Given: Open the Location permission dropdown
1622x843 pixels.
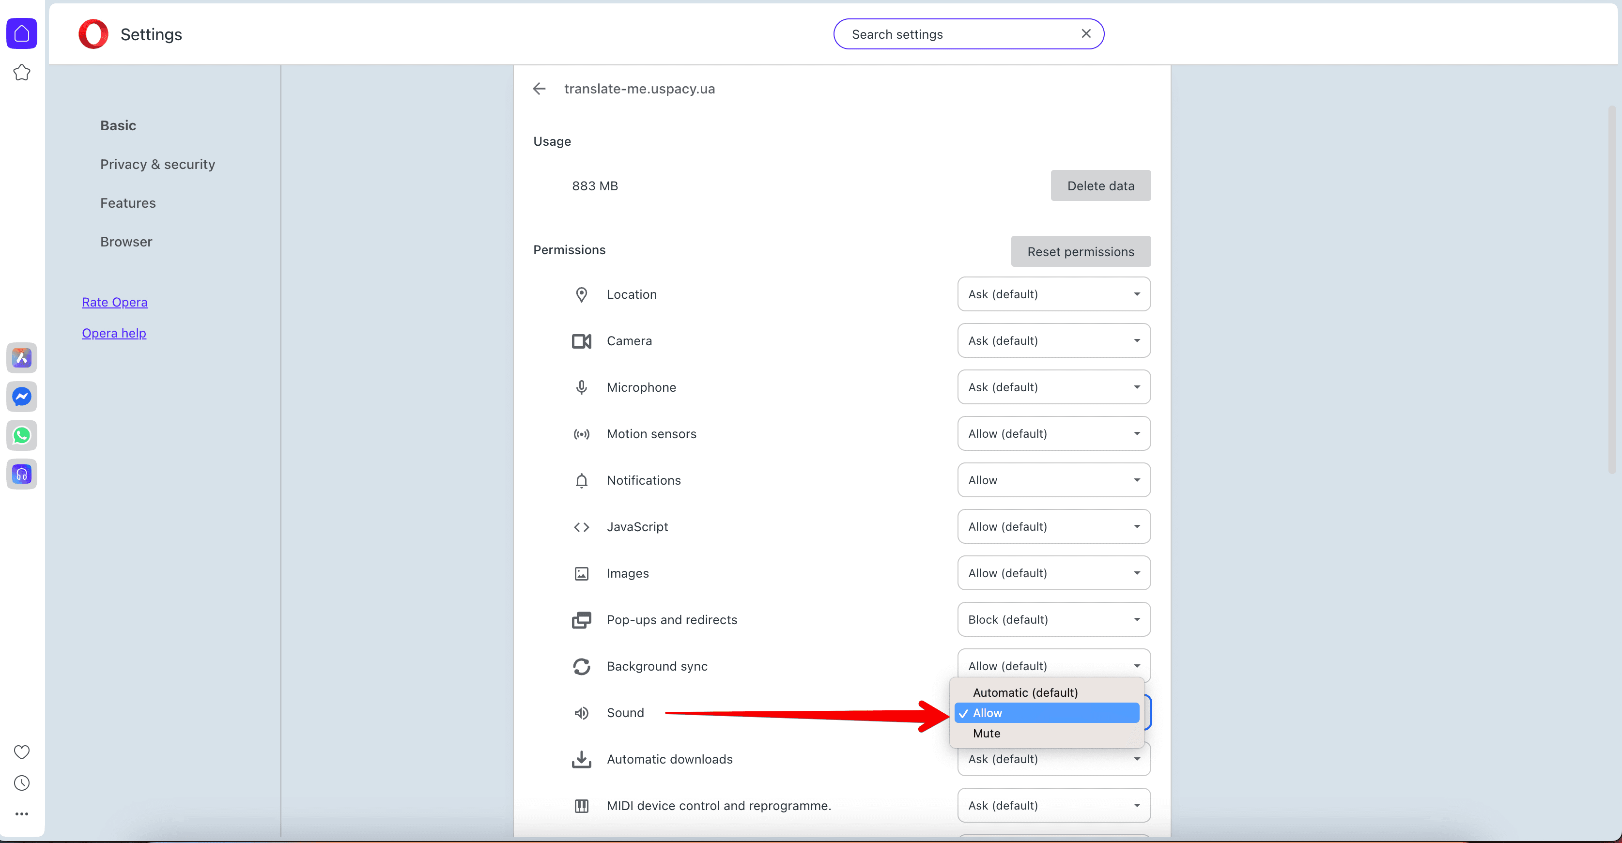Looking at the screenshot, I should click(1054, 294).
